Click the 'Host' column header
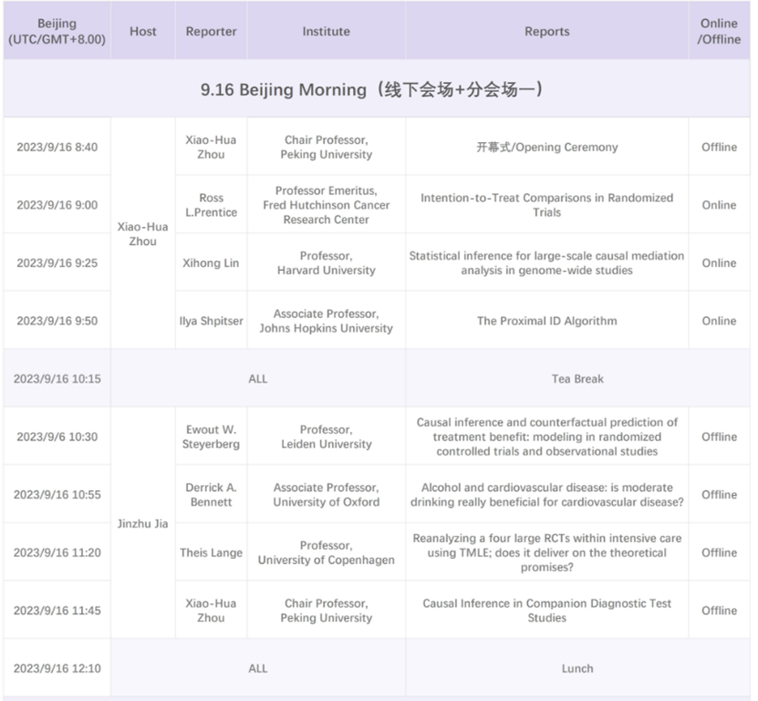 tap(143, 32)
